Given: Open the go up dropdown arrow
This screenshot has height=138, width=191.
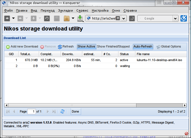Looking at the screenshot, I should coord(40,18).
